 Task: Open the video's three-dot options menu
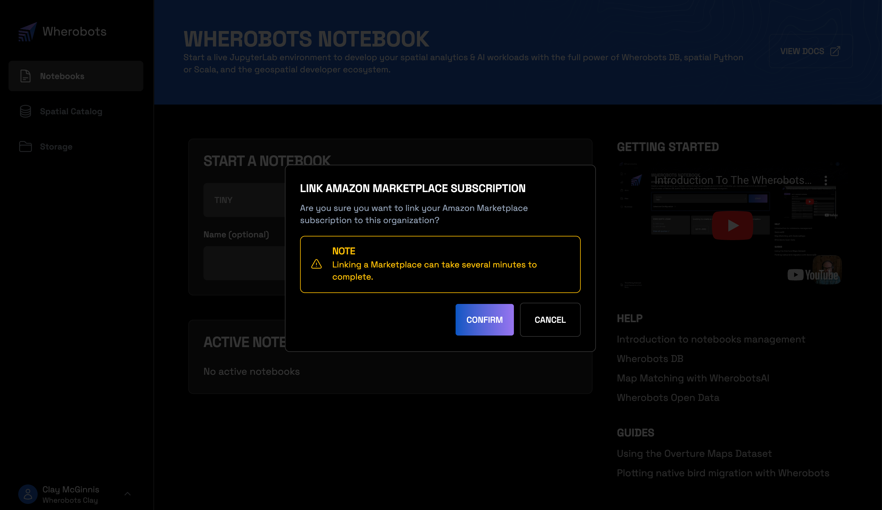tap(826, 181)
